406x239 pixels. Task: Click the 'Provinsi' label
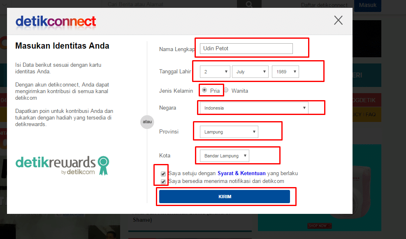tap(169, 131)
